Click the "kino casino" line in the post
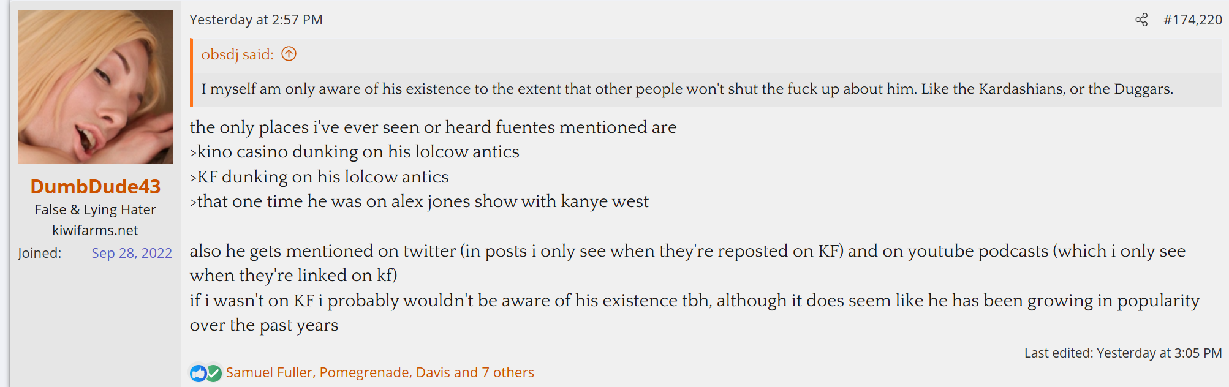Viewport: 1229px width, 387px height. [x=355, y=152]
